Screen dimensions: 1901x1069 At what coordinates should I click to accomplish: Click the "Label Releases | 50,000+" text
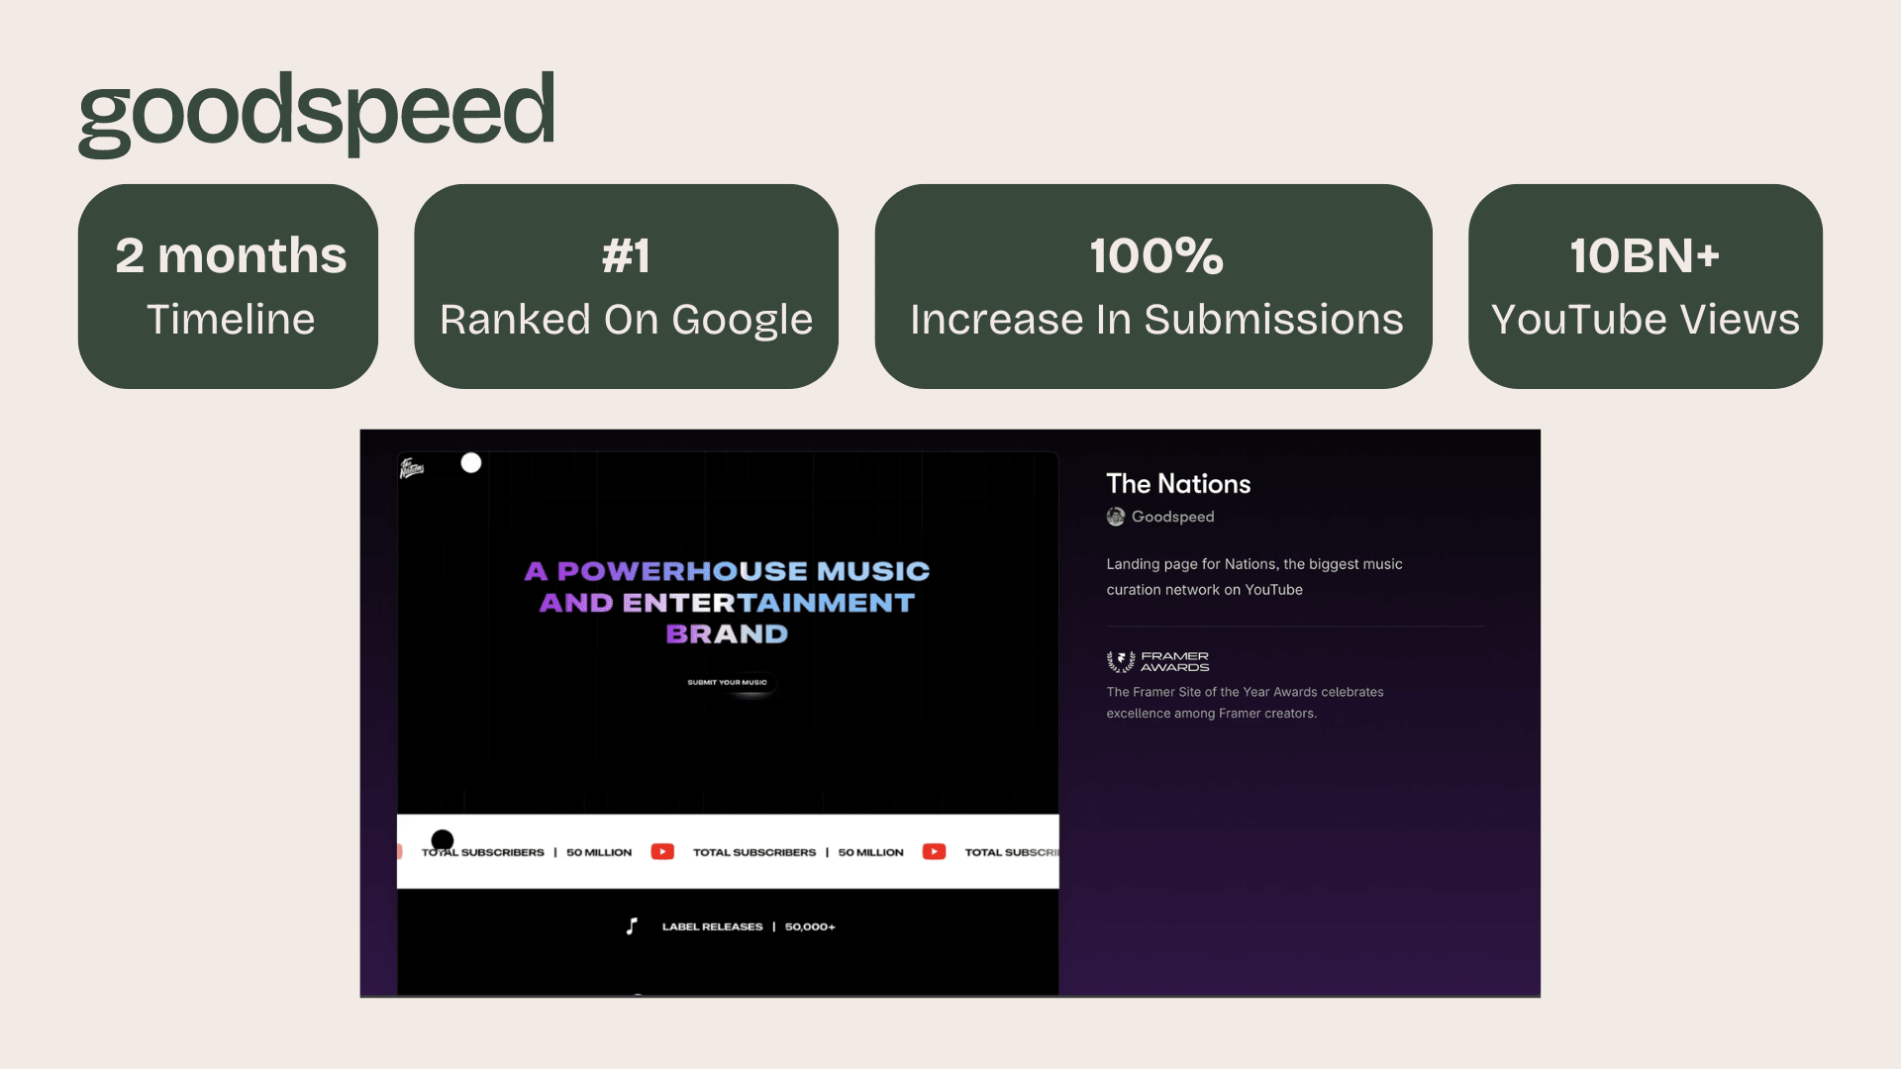click(x=749, y=926)
